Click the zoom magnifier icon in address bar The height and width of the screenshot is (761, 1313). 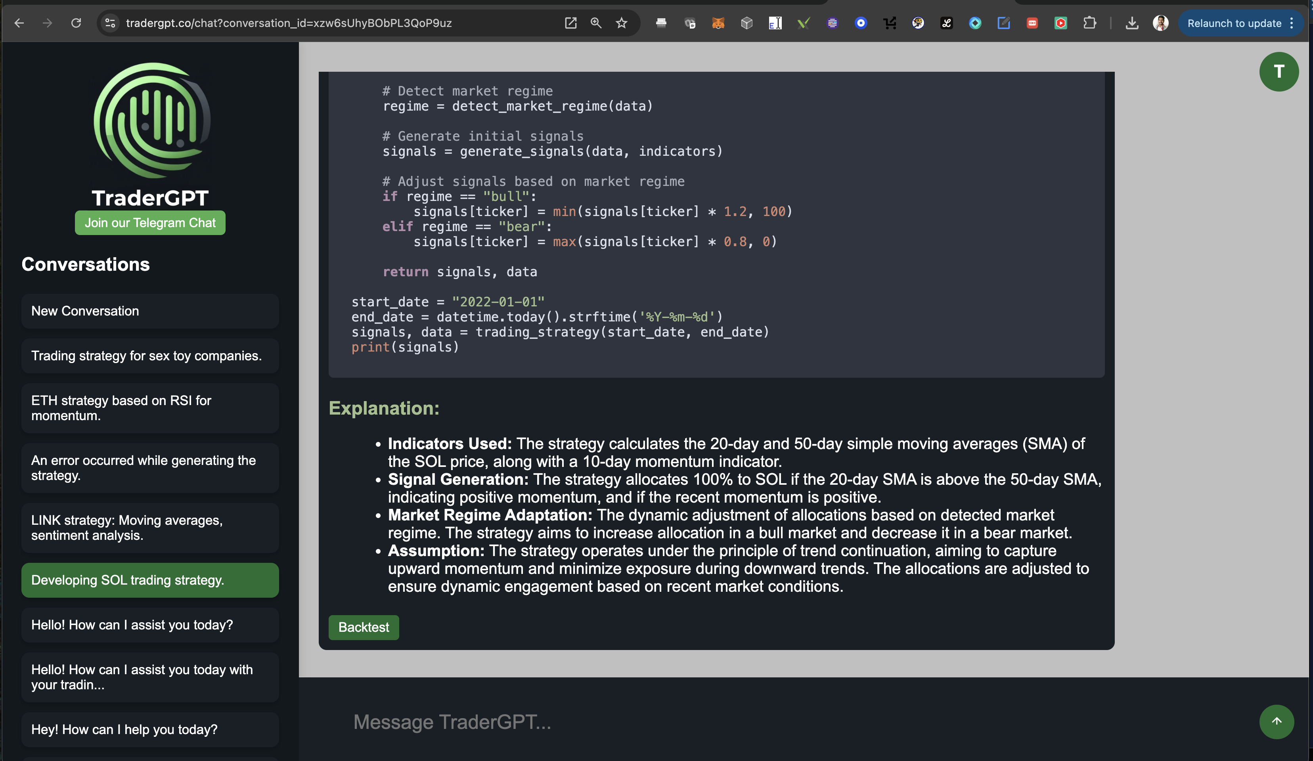pyautogui.click(x=595, y=23)
